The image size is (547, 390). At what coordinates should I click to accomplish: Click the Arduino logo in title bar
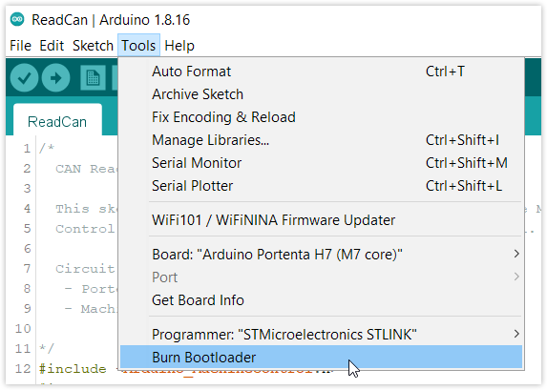point(17,19)
